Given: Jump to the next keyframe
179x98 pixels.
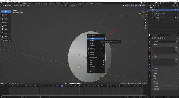Looking at the screenshot, I should point(78,83).
